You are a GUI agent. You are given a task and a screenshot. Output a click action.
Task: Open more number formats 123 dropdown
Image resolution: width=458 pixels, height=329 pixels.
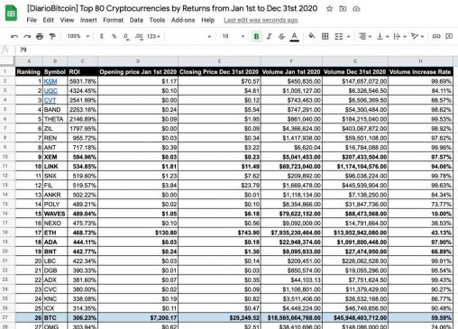[x=153, y=36]
